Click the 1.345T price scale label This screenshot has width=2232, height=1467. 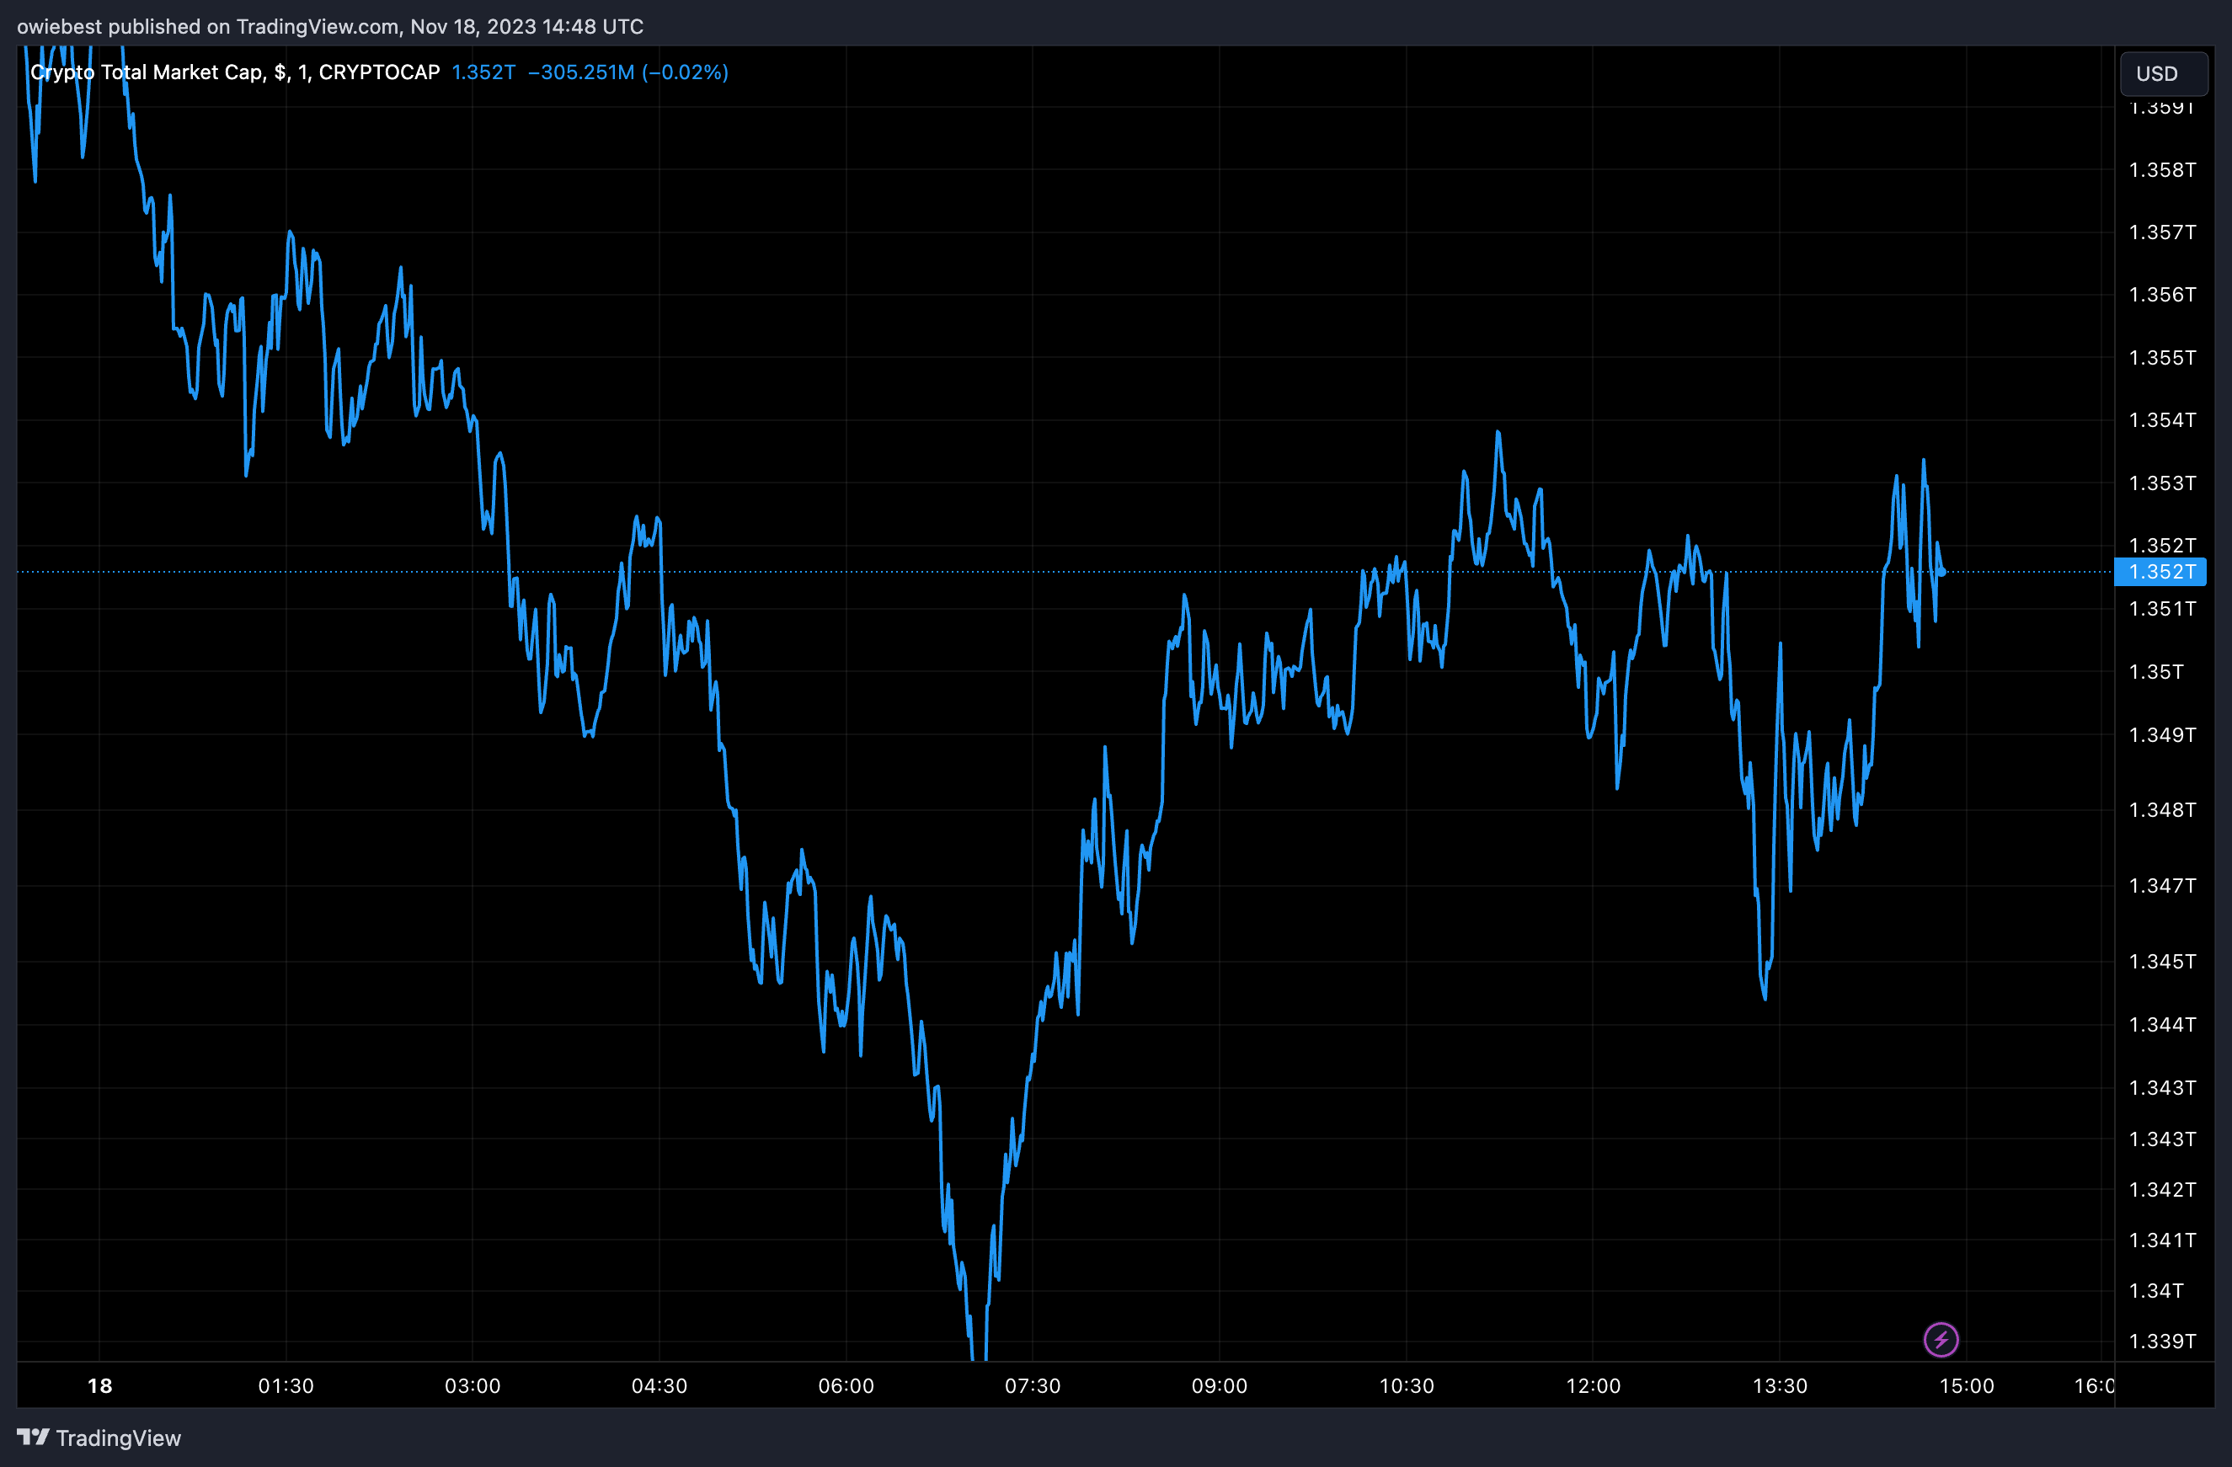(2161, 962)
